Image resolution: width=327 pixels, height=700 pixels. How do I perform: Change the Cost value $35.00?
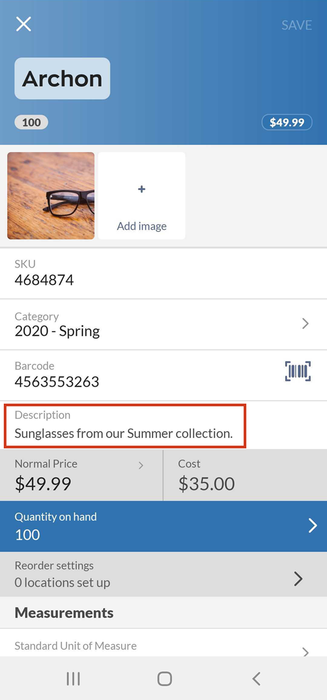[x=207, y=483]
